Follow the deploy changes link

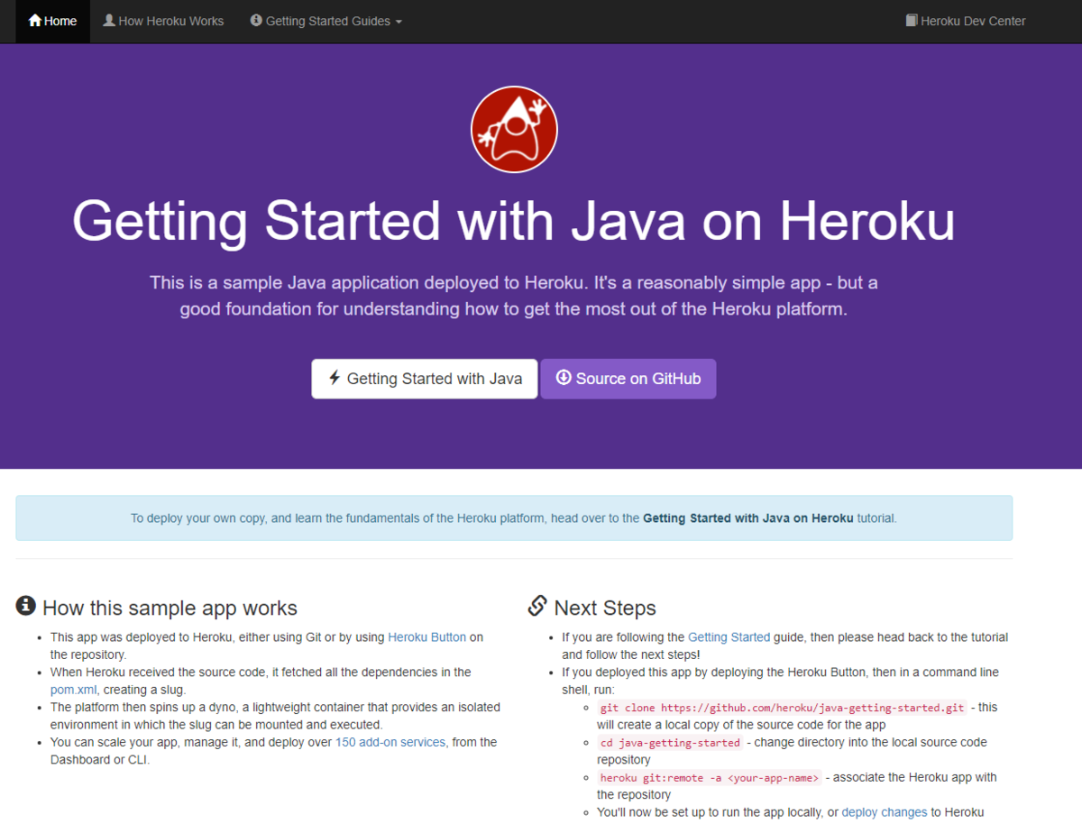[x=885, y=812]
